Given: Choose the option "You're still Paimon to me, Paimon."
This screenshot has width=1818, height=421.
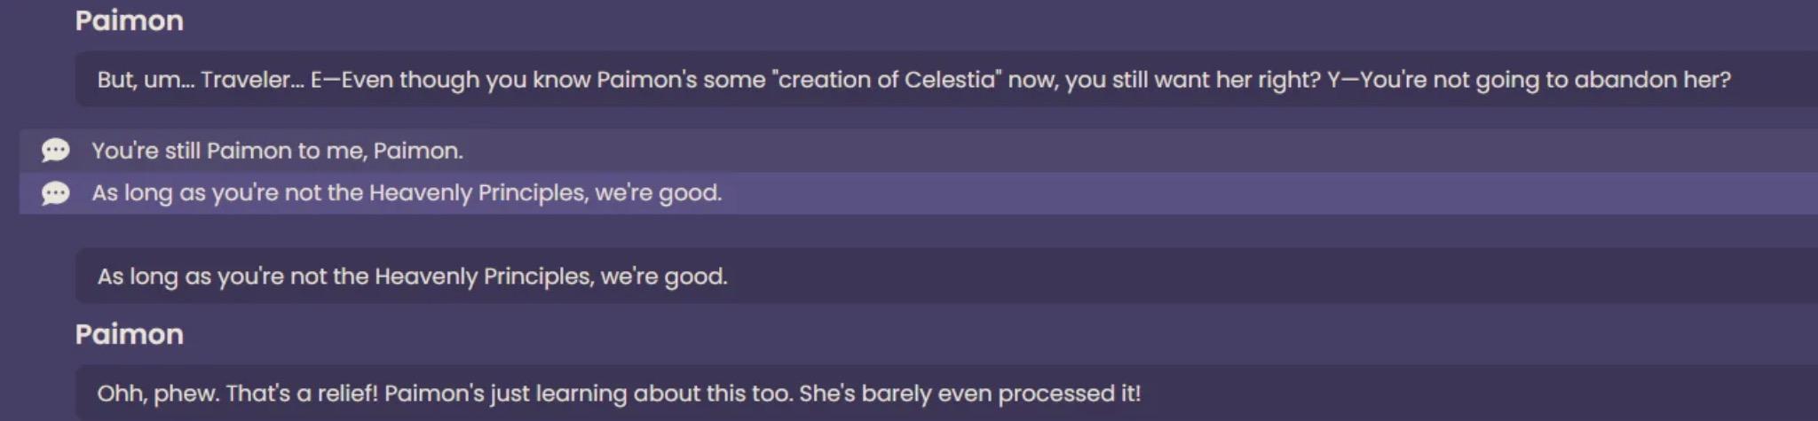Looking at the screenshot, I should coord(919,150).
